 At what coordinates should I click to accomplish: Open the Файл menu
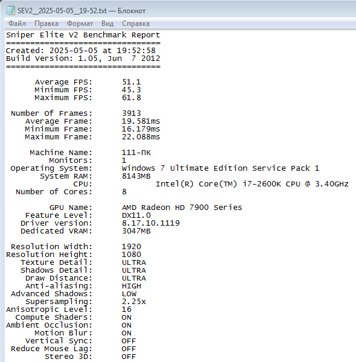tap(17, 24)
